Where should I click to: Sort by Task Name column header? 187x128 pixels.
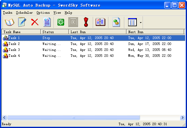(x=21, y=32)
